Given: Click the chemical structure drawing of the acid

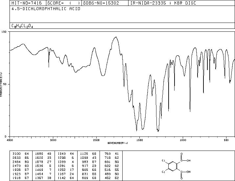Looking at the screenshot, I should tap(176, 166).
